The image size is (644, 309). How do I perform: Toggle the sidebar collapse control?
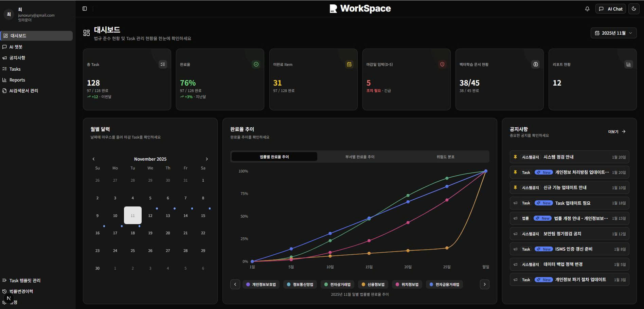click(84, 8)
